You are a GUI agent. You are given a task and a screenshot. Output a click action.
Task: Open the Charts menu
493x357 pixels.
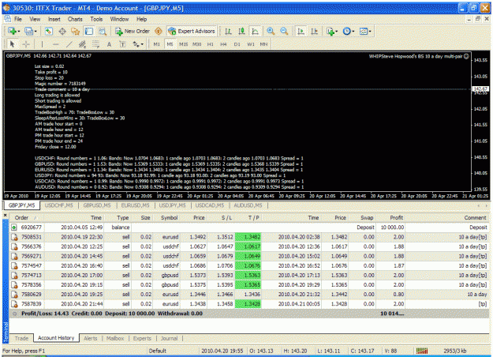coord(75,19)
